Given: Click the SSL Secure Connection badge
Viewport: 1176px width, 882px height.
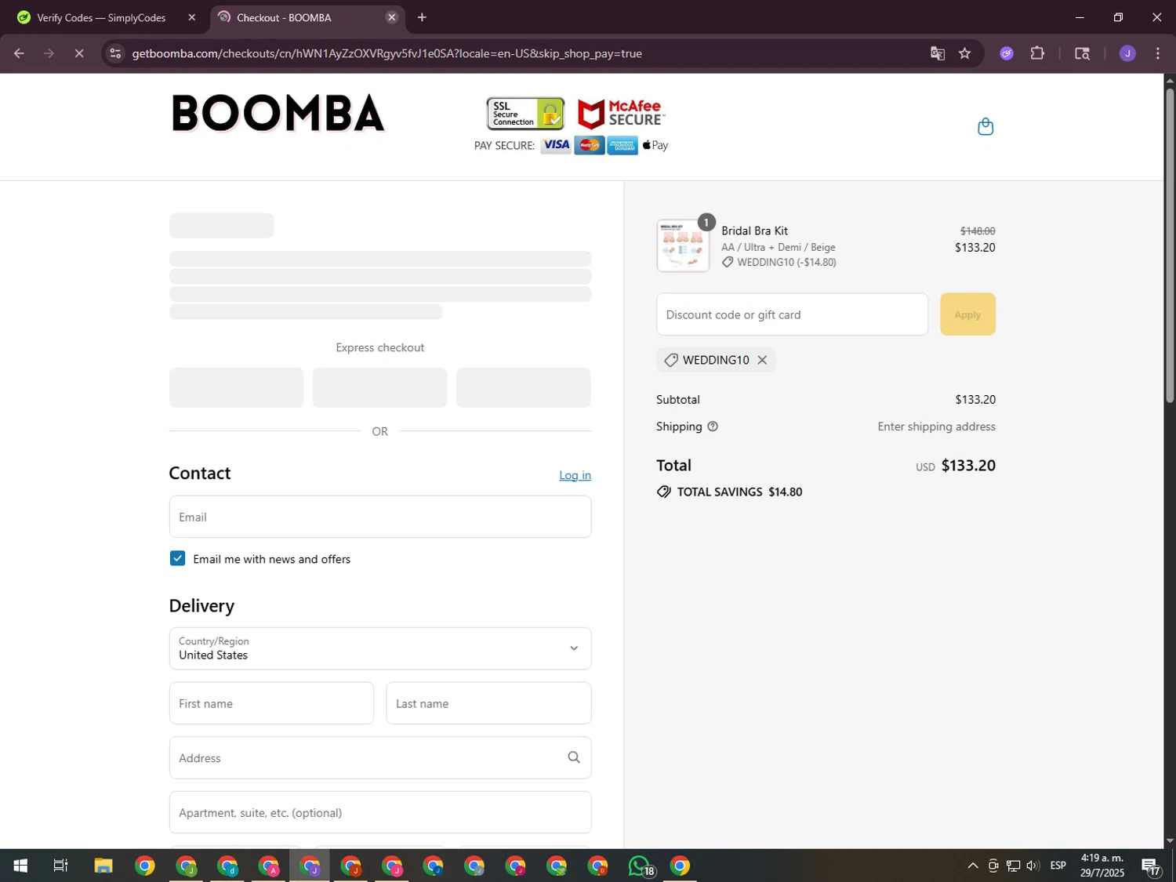Looking at the screenshot, I should point(525,114).
